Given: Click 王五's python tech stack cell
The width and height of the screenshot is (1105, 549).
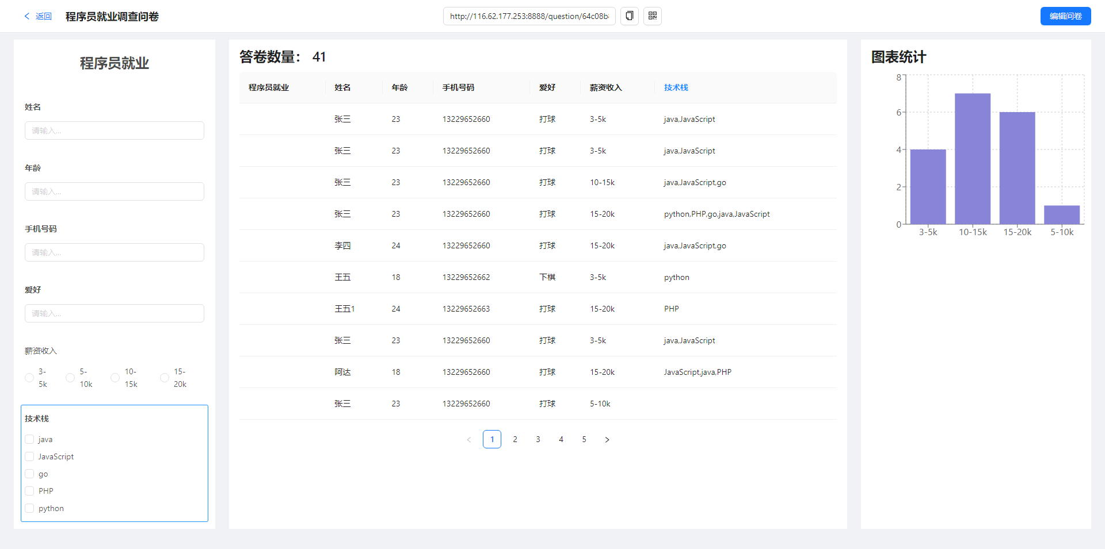Looking at the screenshot, I should (677, 277).
